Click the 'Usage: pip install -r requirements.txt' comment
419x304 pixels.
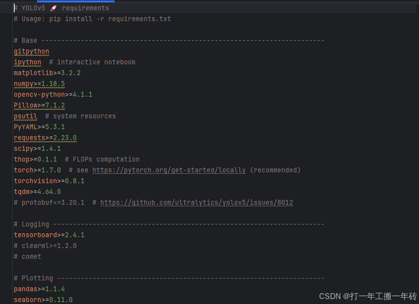(92, 19)
